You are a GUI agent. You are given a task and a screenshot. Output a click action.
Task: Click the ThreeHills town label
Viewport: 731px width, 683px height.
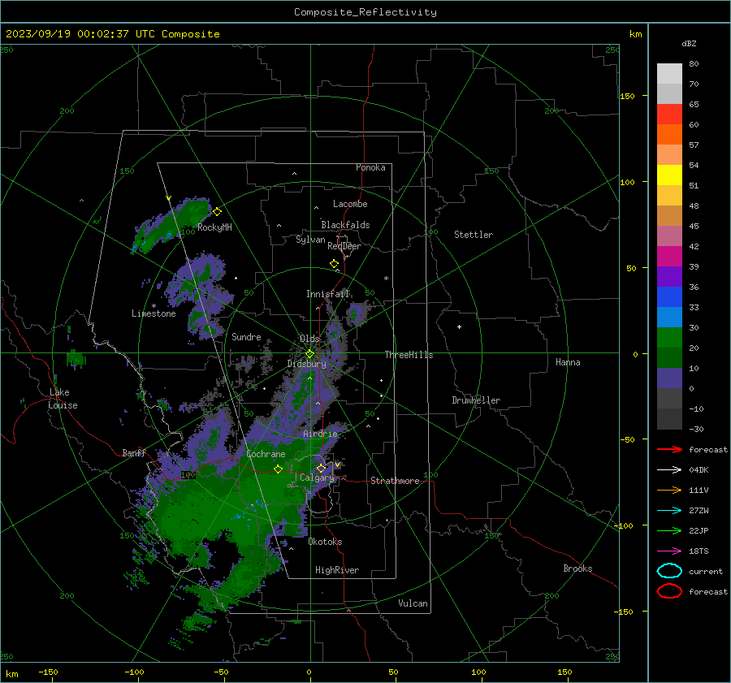pos(409,355)
